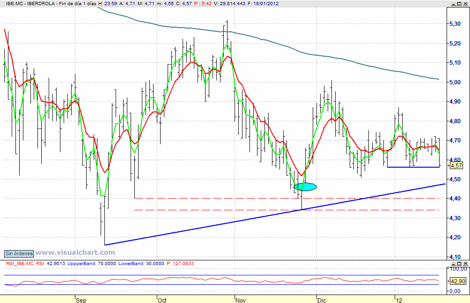
Task: Click the 5,00 price scale label
Action: pos(455,82)
